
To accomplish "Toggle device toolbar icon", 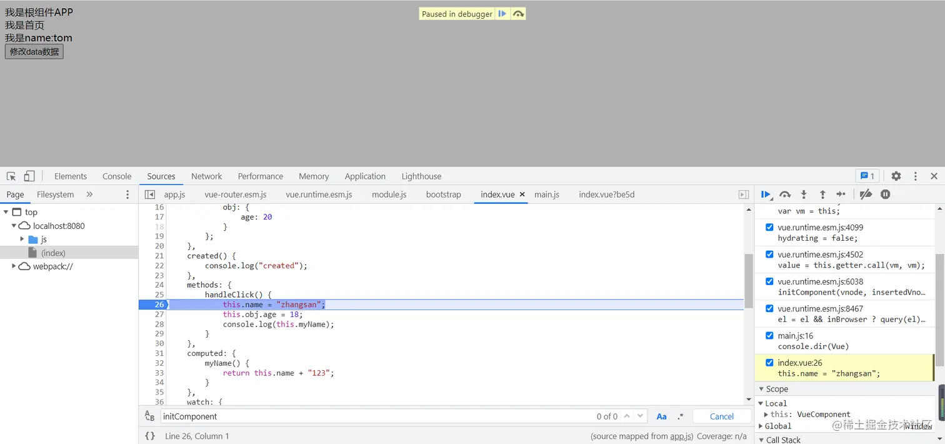I will (29, 176).
